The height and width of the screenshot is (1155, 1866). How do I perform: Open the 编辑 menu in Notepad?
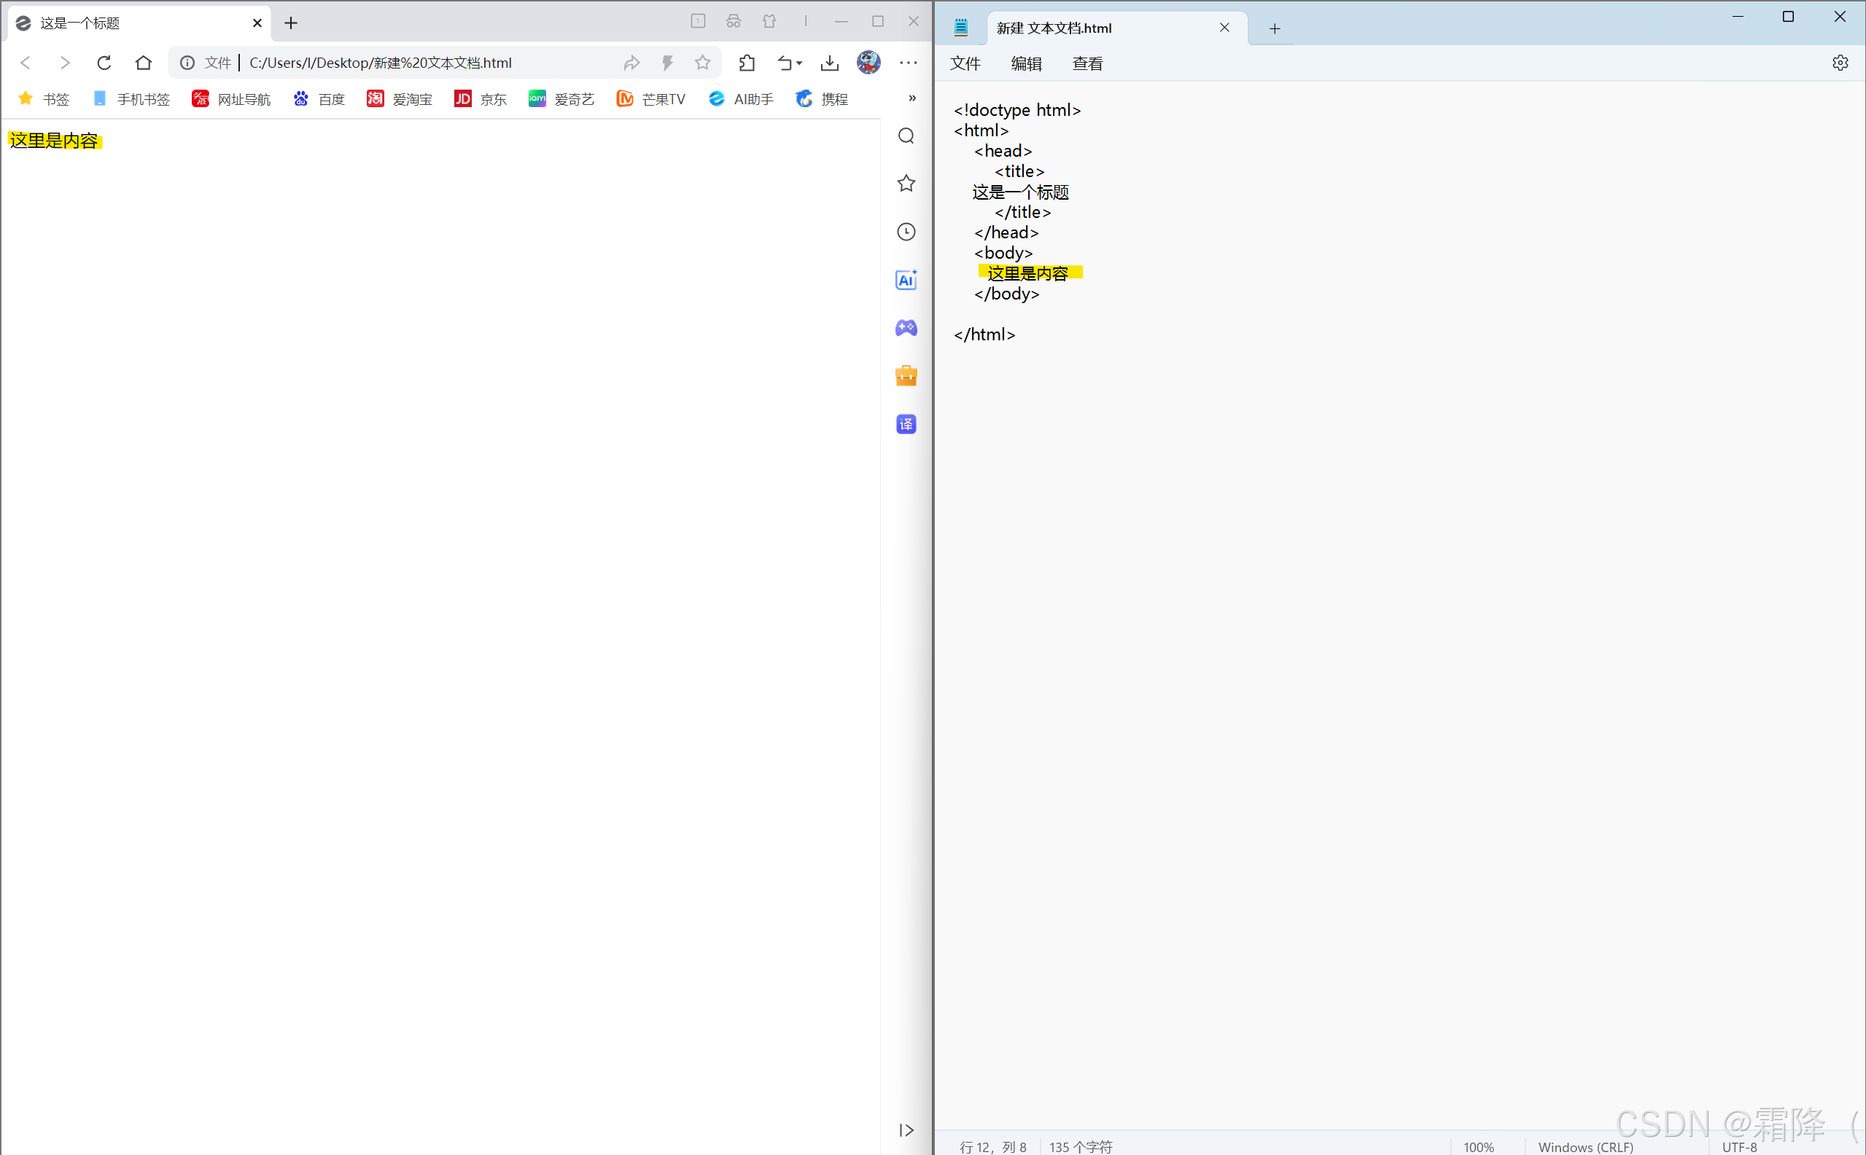click(1026, 63)
